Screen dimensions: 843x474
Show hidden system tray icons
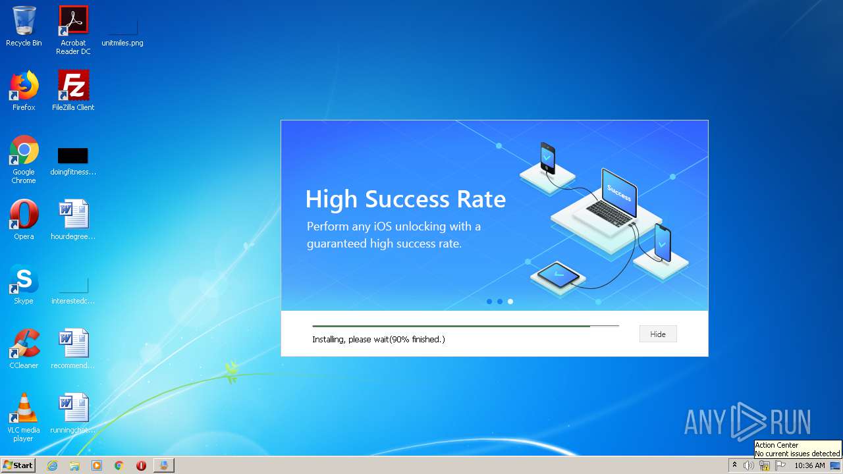coord(734,465)
